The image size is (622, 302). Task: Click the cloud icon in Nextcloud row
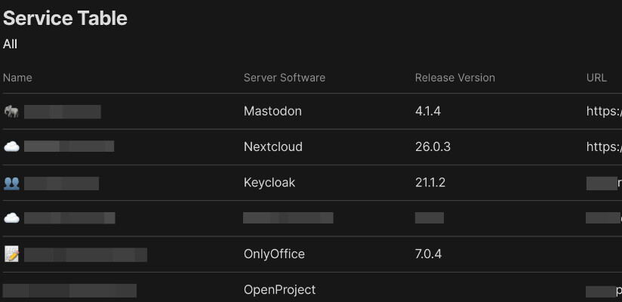11,146
